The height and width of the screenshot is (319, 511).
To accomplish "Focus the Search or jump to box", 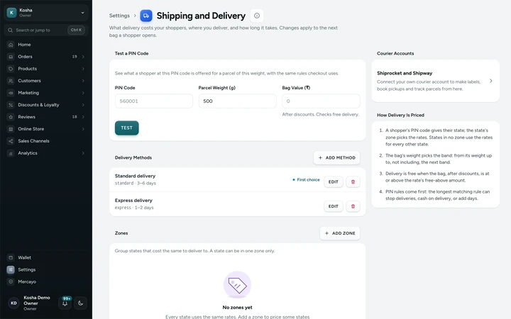I will (x=46, y=30).
